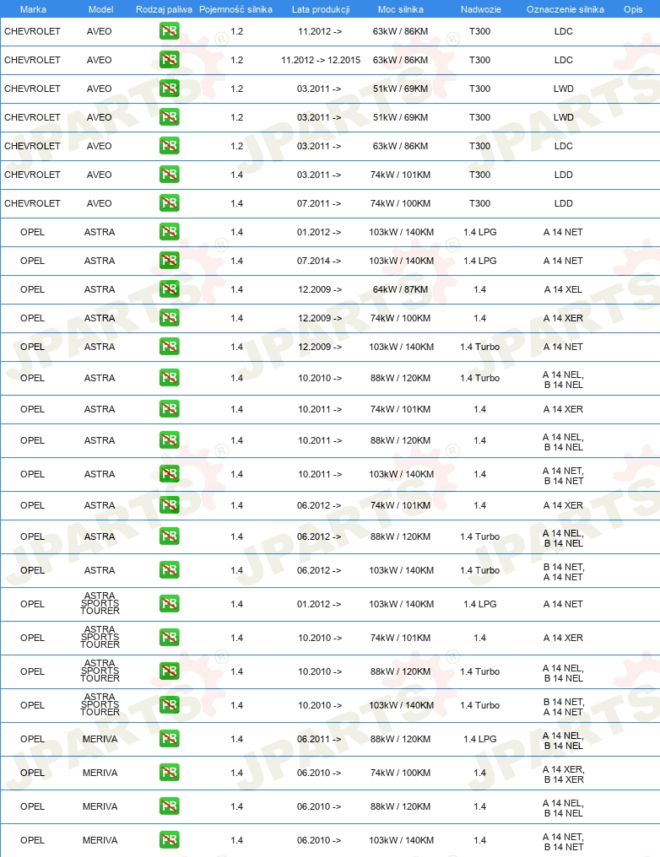Click fuel icon in ASTRA SPORTS TOURER 88kW row
The image size is (660, 857).
tap(170, 671)
